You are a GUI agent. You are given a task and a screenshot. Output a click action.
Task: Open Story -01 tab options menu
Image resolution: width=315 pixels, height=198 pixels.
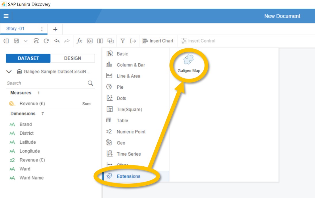[42, 29]
